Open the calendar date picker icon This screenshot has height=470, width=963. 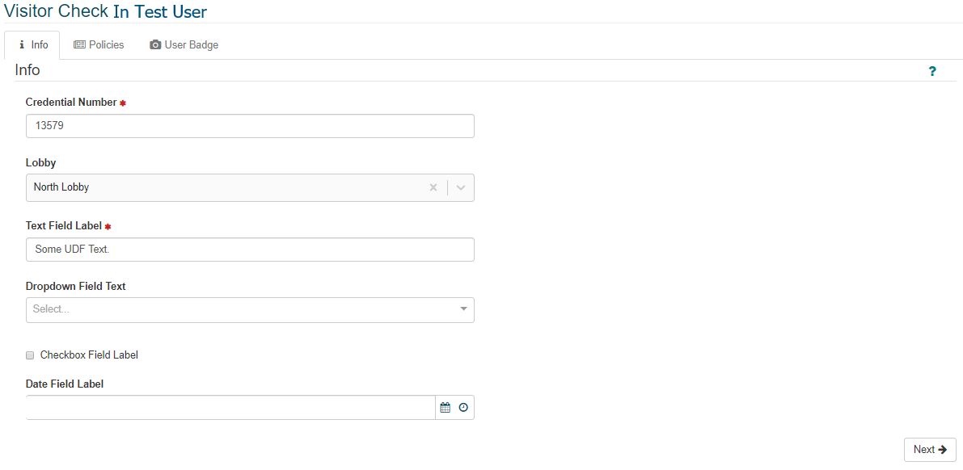[x=446, y=408]
